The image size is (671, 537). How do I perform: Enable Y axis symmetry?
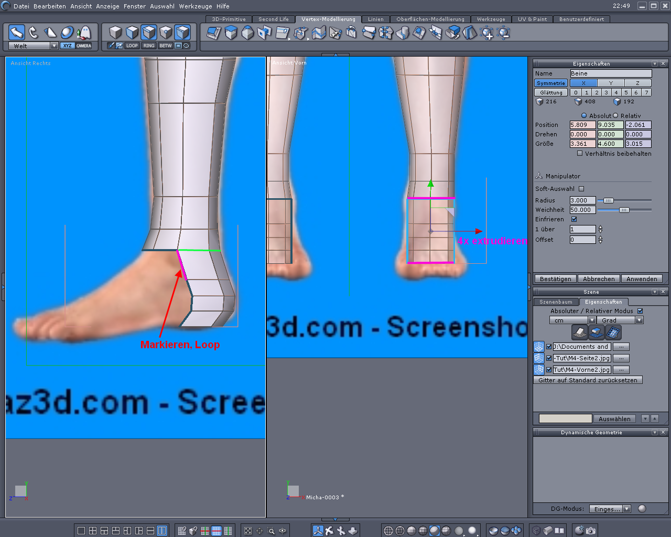point(611,83)
